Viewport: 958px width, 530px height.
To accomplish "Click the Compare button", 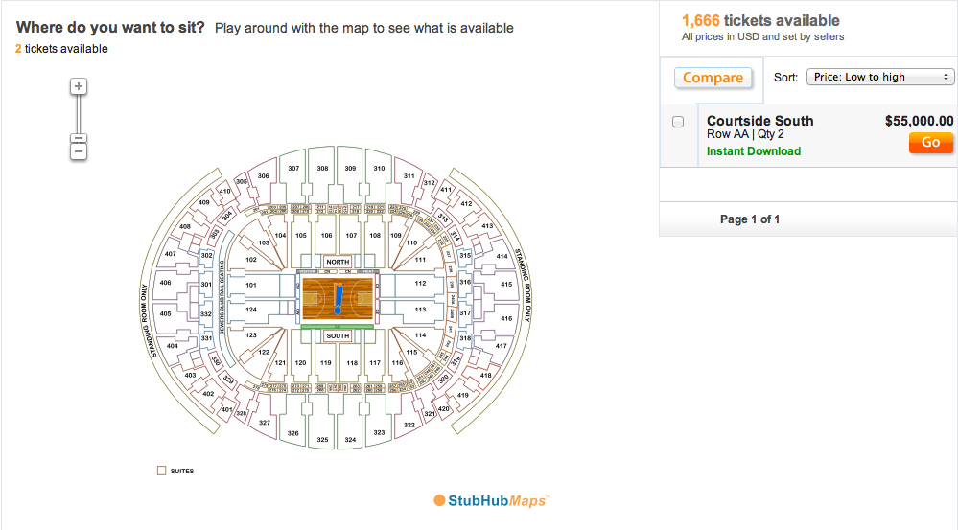I will click(x=713, y=78).
